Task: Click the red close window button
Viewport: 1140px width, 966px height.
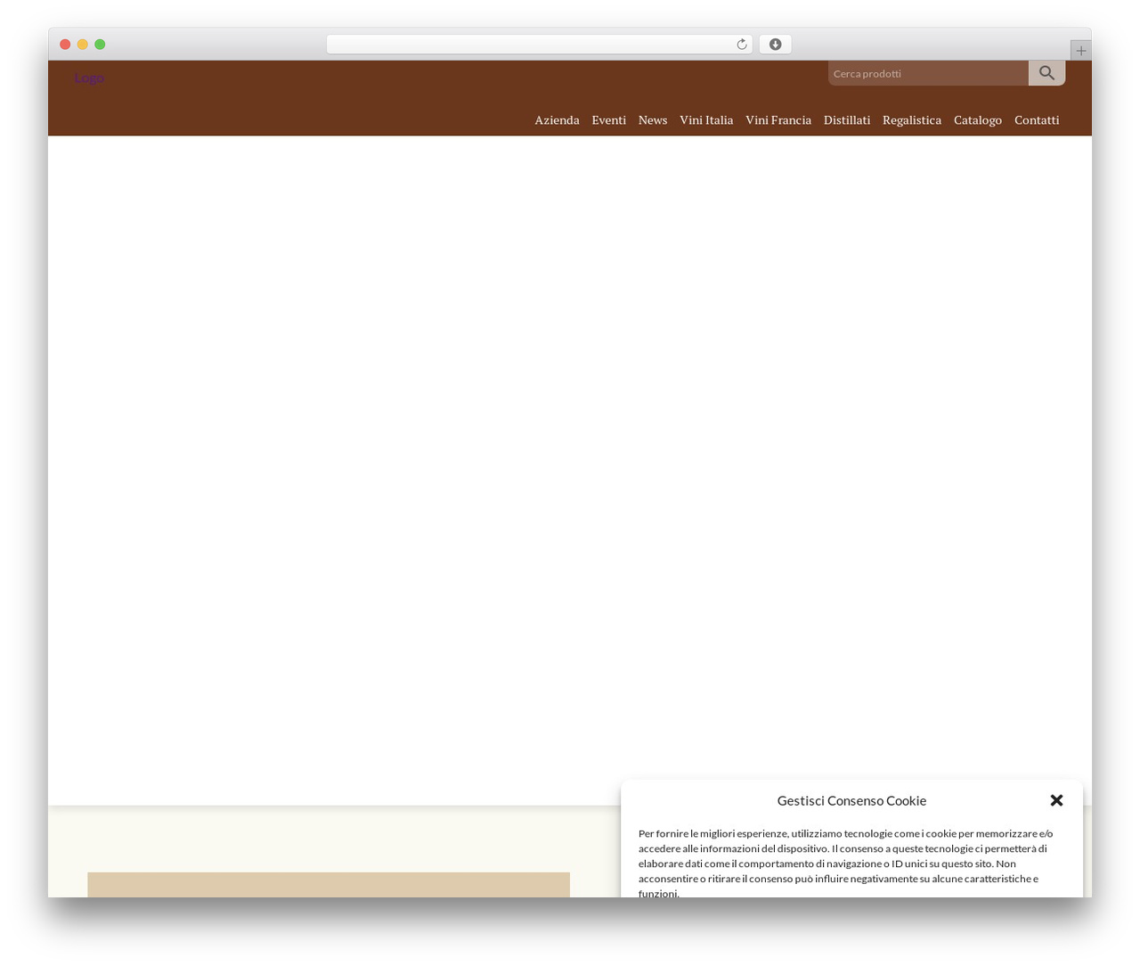Action: pyautogui.click(x=65, y=45)
